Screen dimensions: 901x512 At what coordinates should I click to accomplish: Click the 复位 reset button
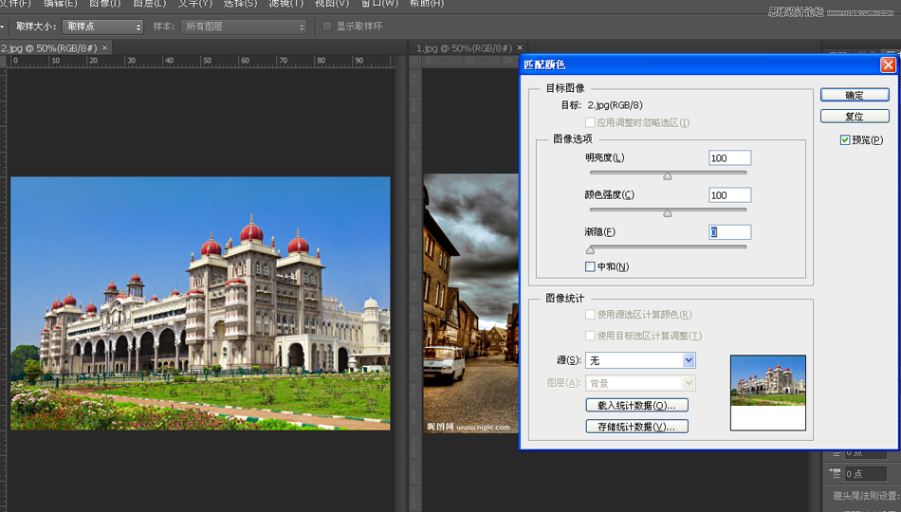pyautogui.click(x=855, y=117)
